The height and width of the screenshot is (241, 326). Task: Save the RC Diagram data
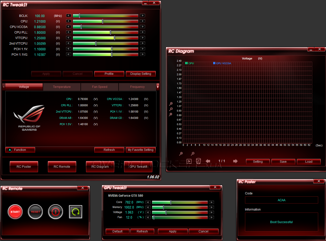pyautogui.click(x=283, y=162)
